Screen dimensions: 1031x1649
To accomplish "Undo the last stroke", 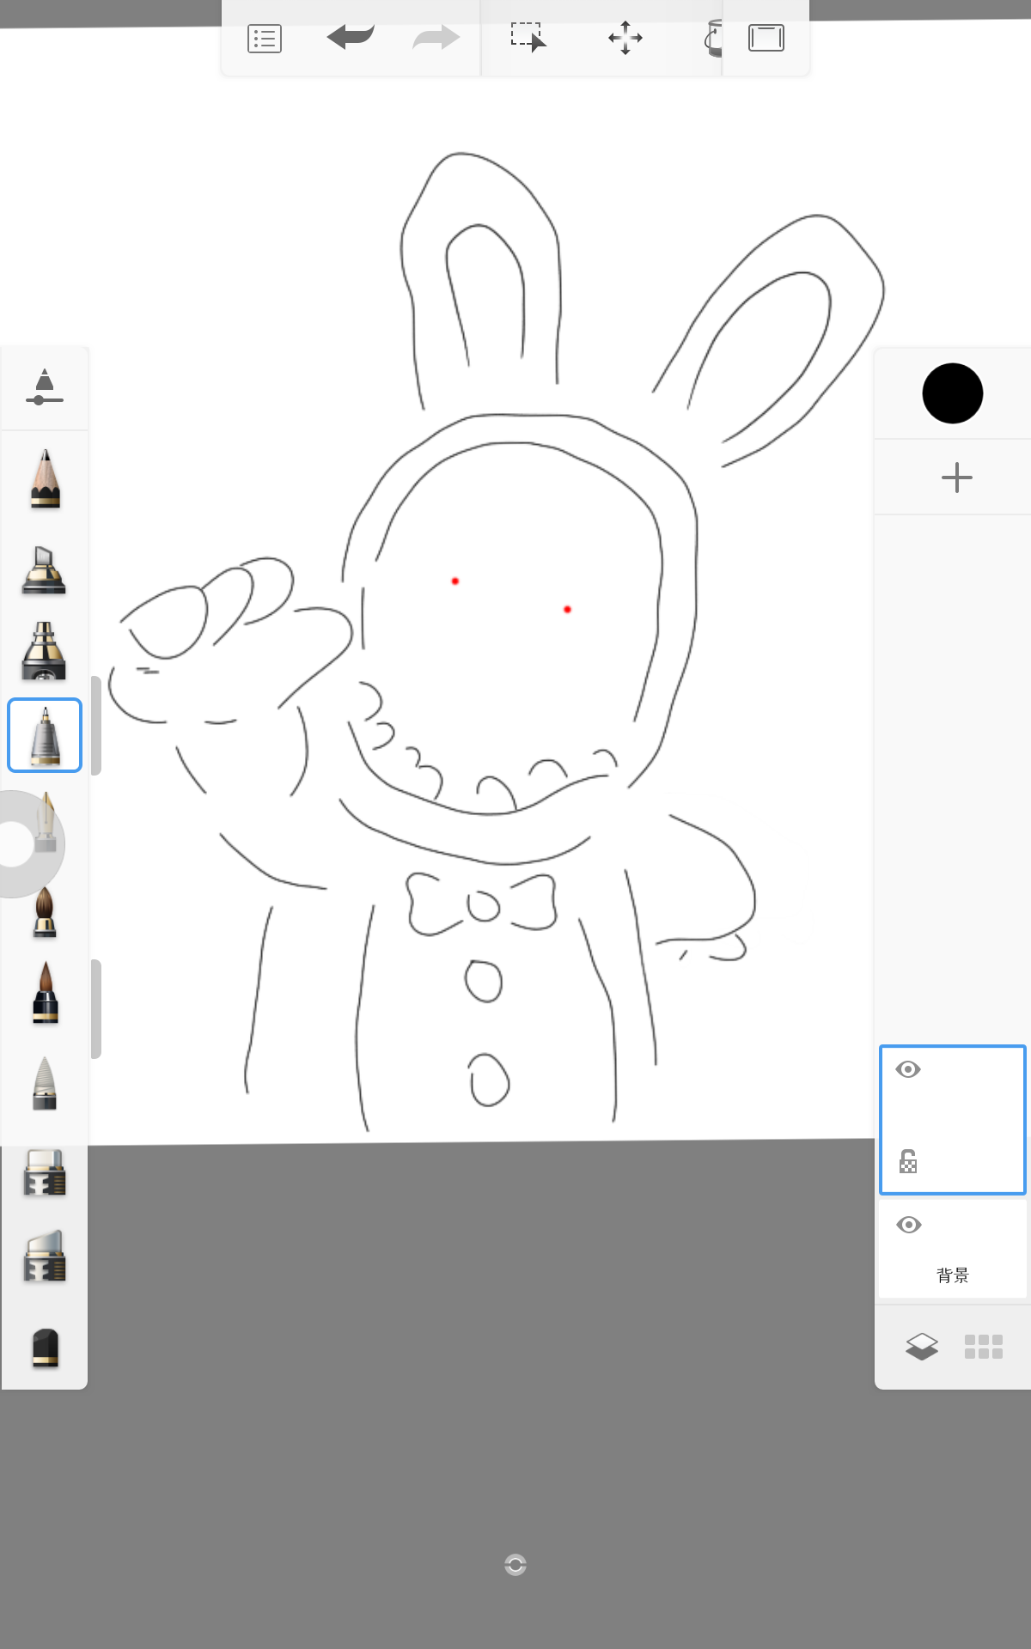I will (x=351, y=38).
